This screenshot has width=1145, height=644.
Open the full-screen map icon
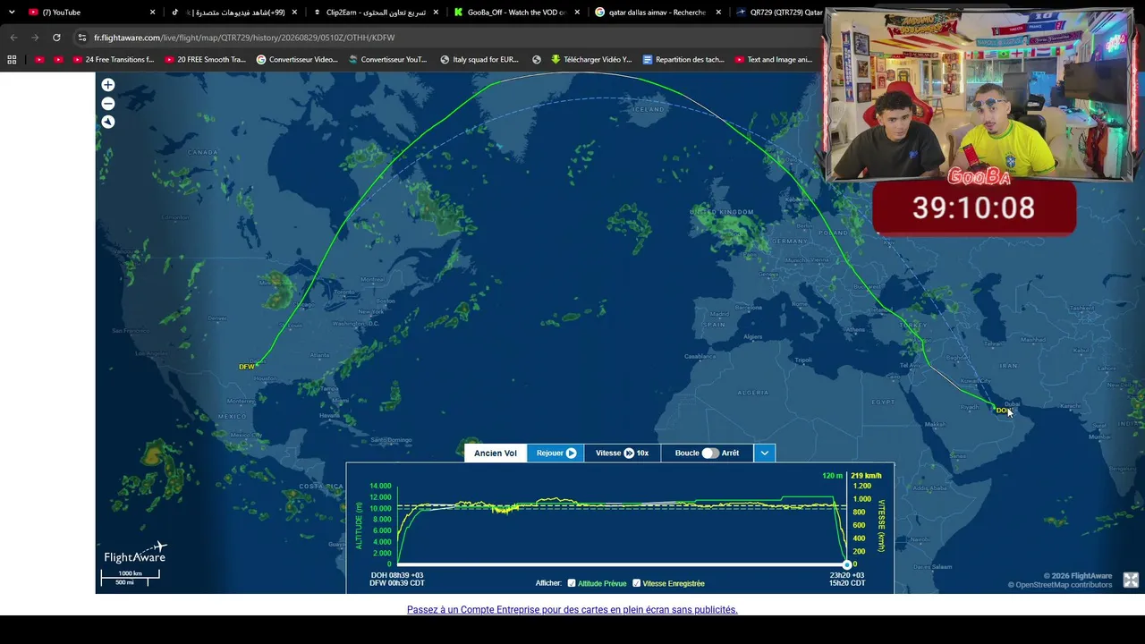point(1131,580)
